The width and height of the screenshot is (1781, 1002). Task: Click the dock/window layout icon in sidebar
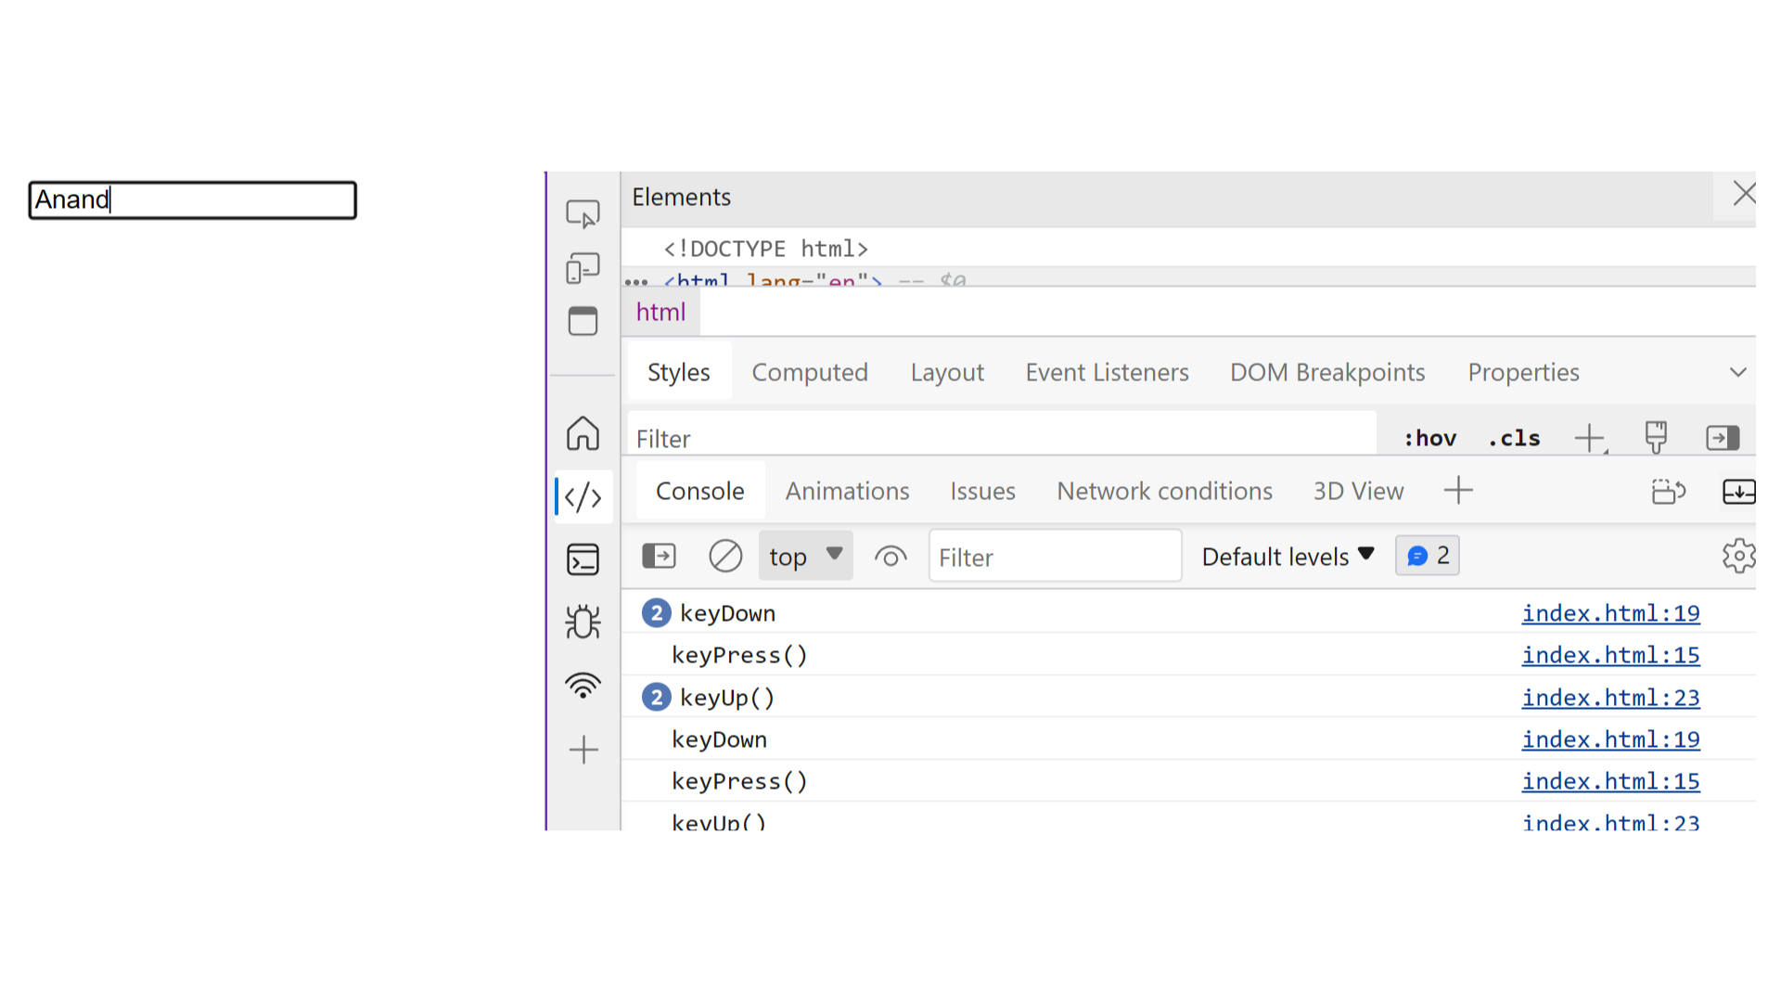click(583, 321)
